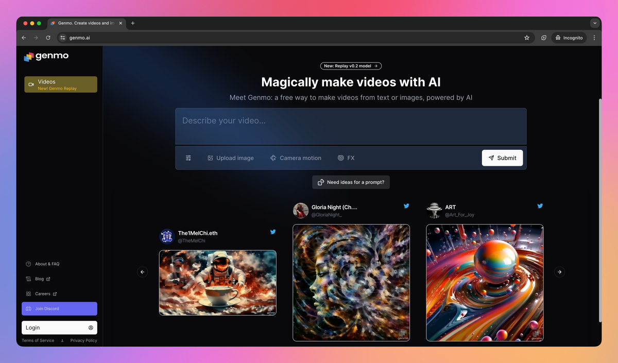This screenshot has width=618, height=363.
Task: Expand the browser window options chevron
Action: click(x=595, y=23)
